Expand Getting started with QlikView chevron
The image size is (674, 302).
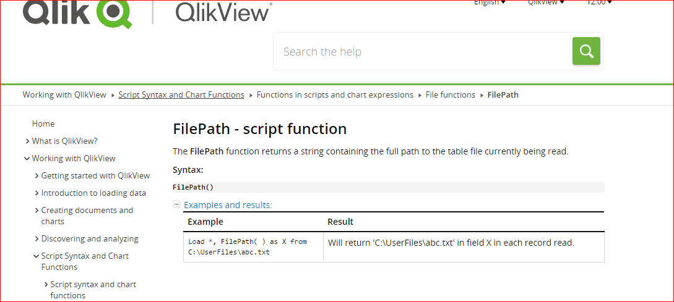click(37, 175)
